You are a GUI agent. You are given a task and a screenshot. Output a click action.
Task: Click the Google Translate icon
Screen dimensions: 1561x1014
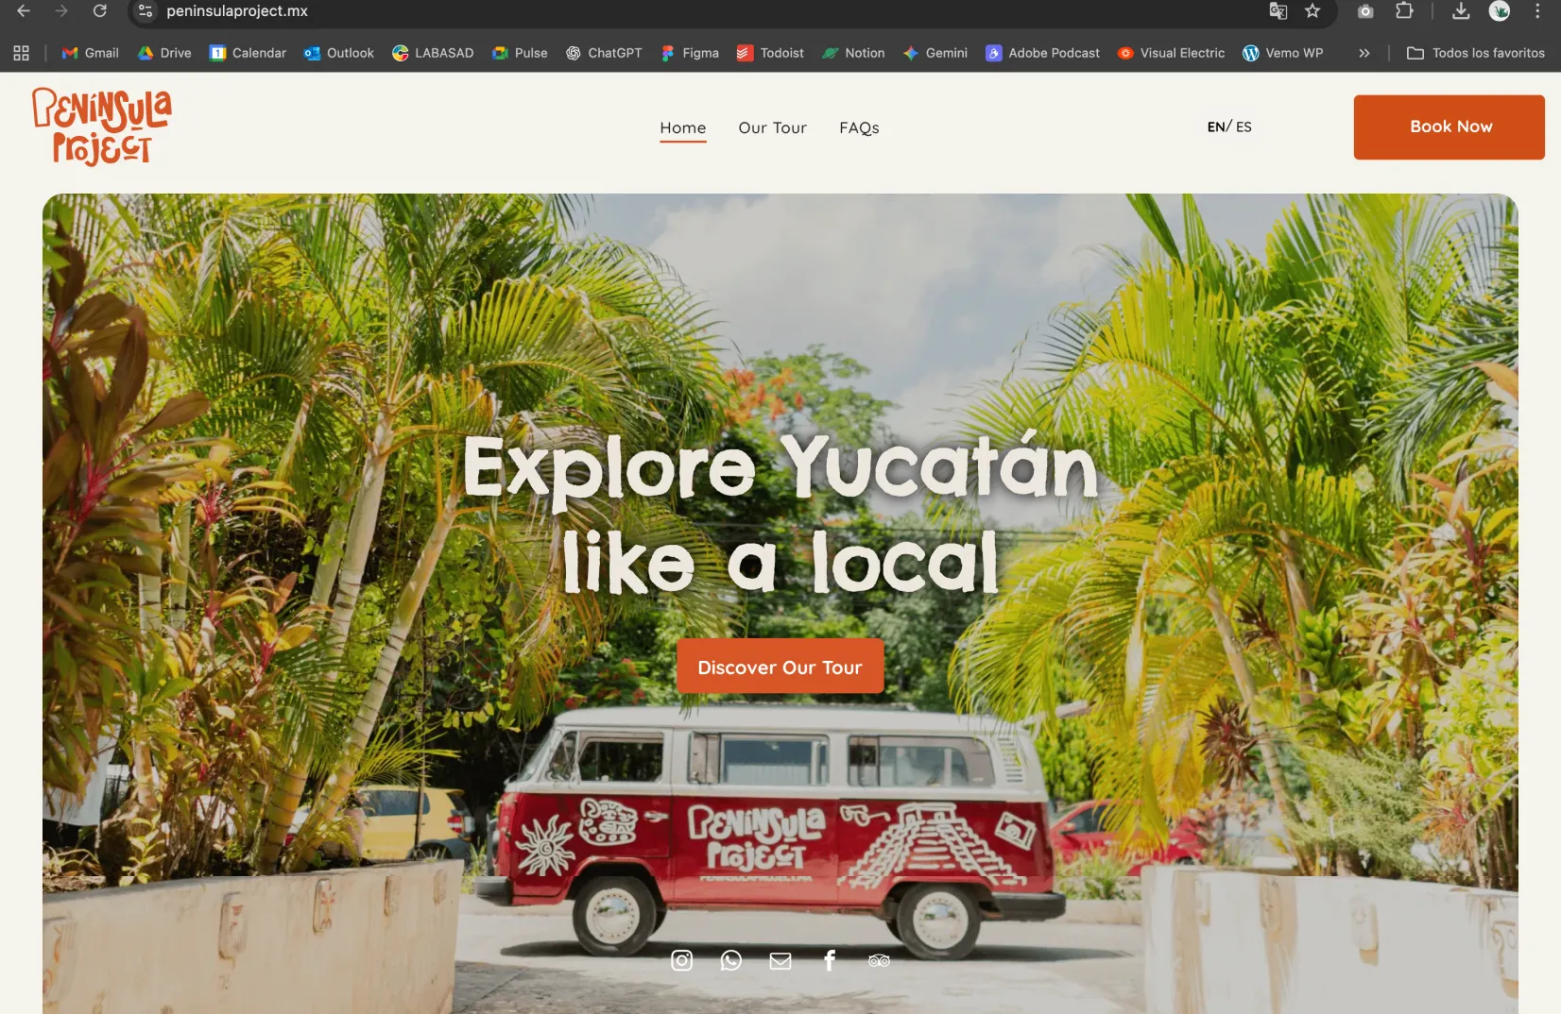click(1278, 11)
